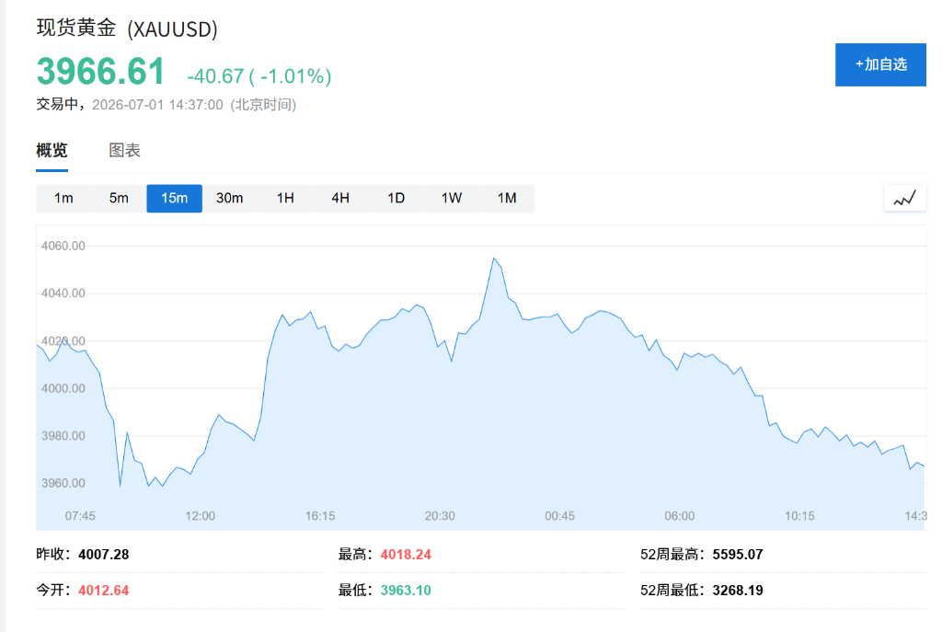The height and width of the screenshot is (632, 942).
Task: Click the 06:00 time axis label
Action: [680, 516]
